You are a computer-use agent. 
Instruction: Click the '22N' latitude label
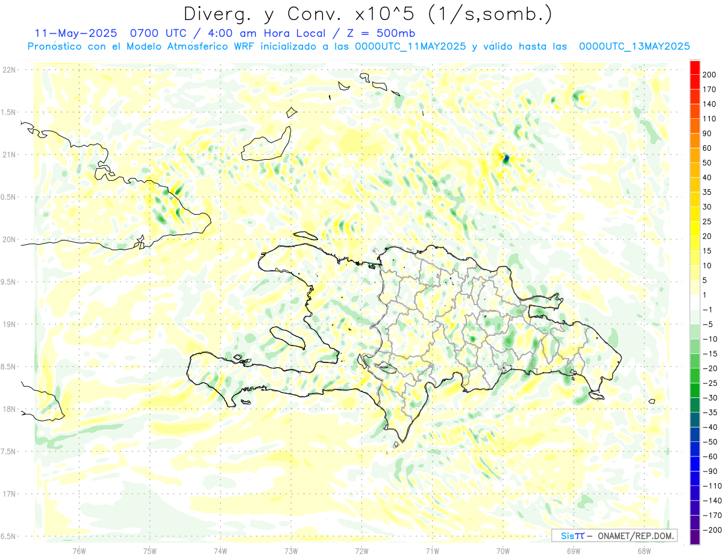9,70
